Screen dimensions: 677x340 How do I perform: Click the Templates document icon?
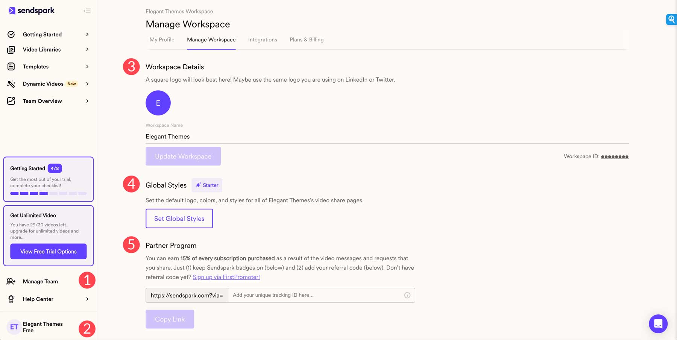(11, 67)
